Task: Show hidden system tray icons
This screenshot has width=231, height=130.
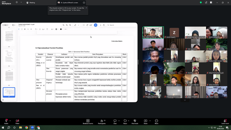Action: click(209, 127)
